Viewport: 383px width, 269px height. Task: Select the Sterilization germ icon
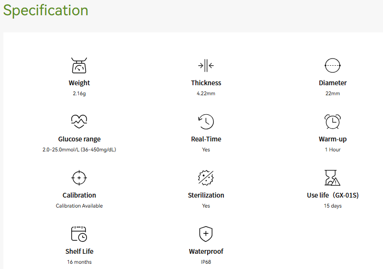[x=206, y=178]
